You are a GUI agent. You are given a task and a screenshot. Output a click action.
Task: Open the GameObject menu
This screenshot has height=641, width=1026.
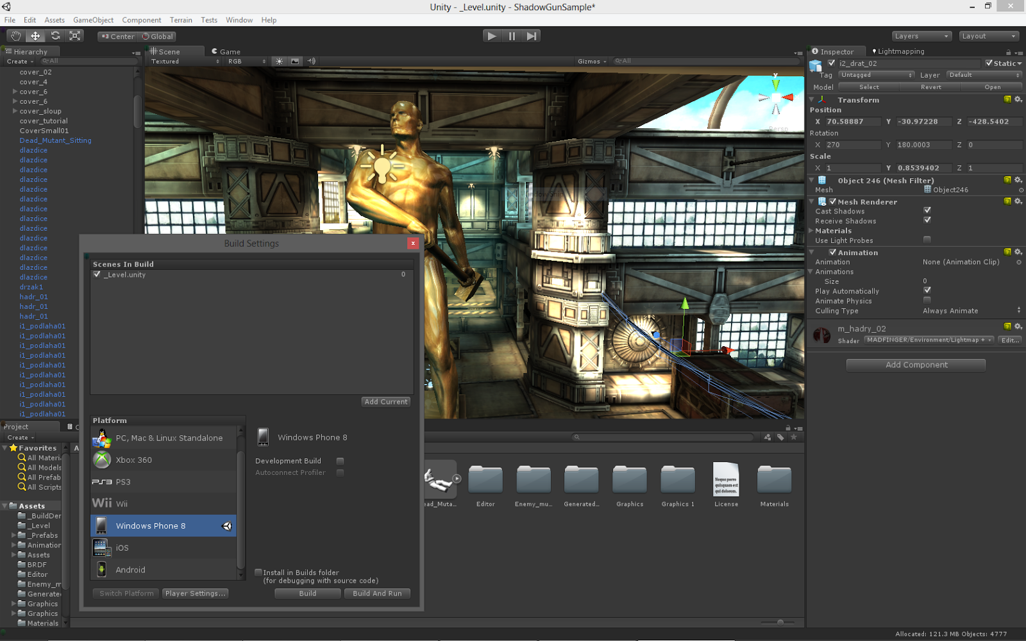click(x=93, y=20)
